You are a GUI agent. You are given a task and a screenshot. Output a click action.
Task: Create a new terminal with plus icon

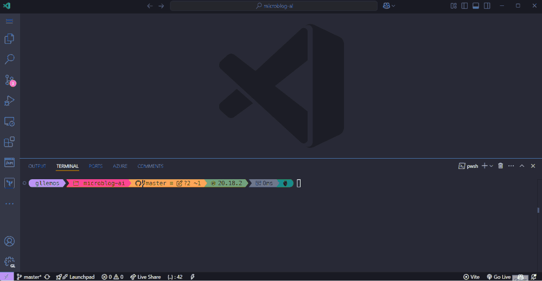(484, 166)
